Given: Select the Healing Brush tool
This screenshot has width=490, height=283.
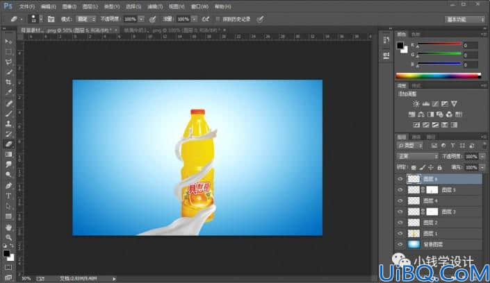Looking at the screenshot, I should 8,103.
